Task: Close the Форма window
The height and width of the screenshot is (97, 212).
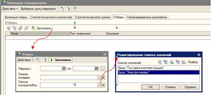Action: 105,54
